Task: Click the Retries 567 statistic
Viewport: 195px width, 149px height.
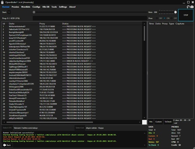Action: coord(154,142)
